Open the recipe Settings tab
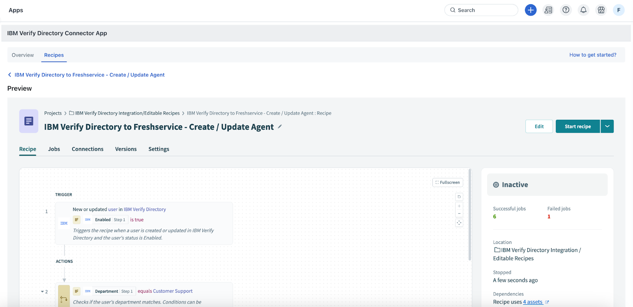The image size is (633, 307). [159, 149]
